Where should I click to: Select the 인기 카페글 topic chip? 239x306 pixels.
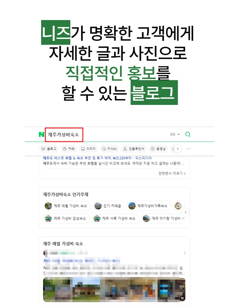point(109,206)
